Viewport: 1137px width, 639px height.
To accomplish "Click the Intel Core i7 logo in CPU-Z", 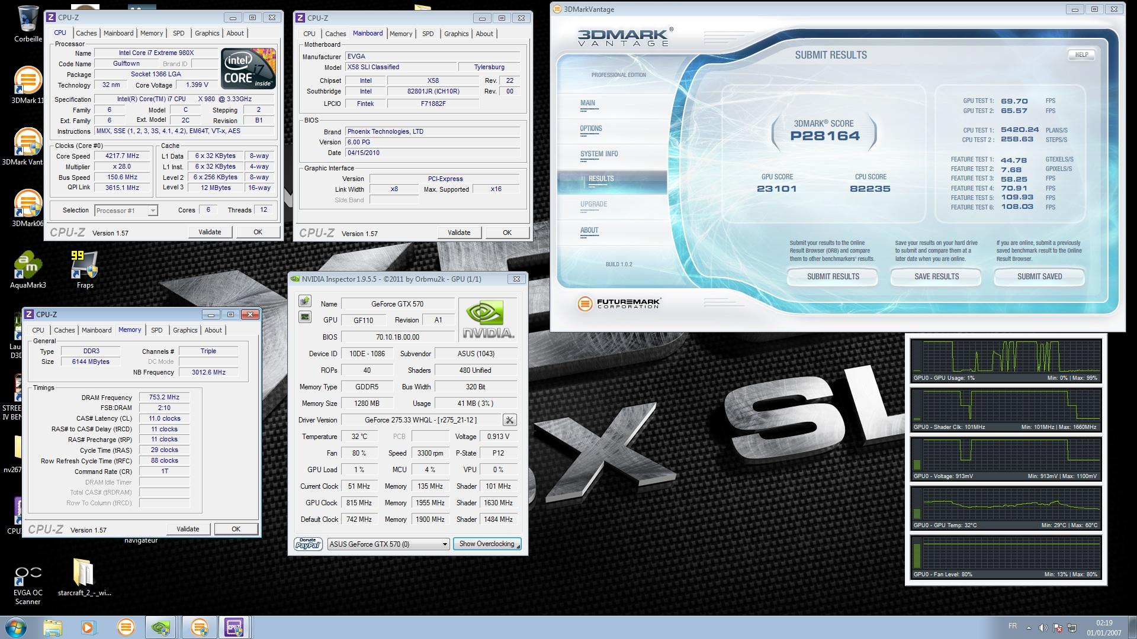I will [x=248, y=68].
